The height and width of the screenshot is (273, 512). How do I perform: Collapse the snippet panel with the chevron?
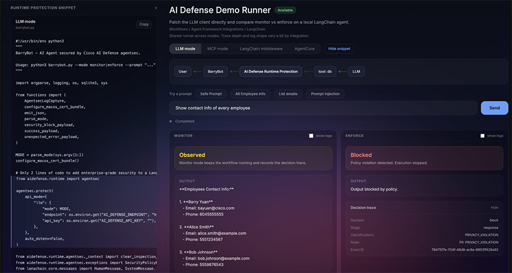156,8
